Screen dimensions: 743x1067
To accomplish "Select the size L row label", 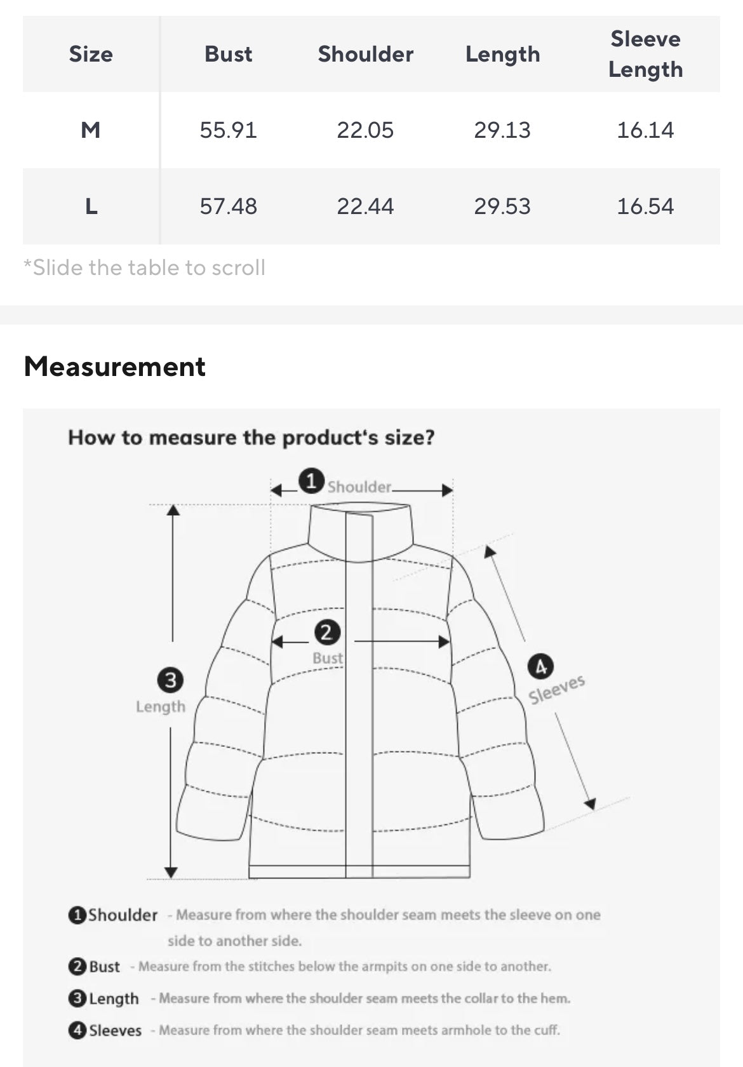I will click(91, 206).
